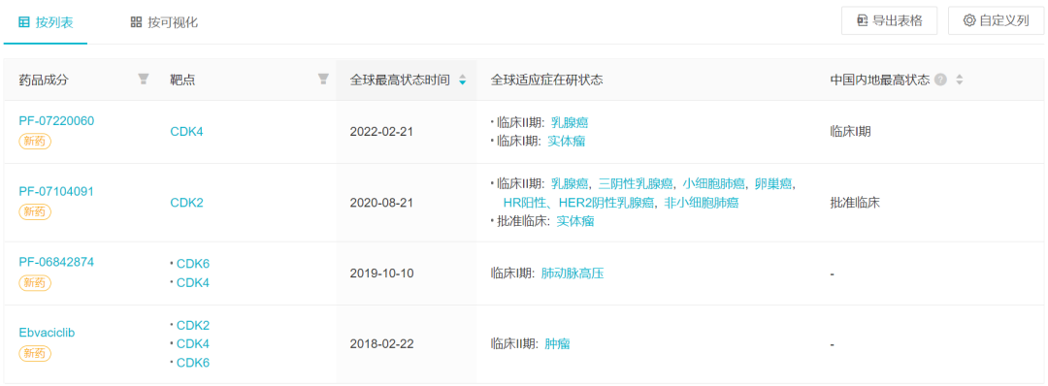The width and height of the screenshot is (1048, 386).
Task: Select the date 2019-10-10
Action: point(381,273)
